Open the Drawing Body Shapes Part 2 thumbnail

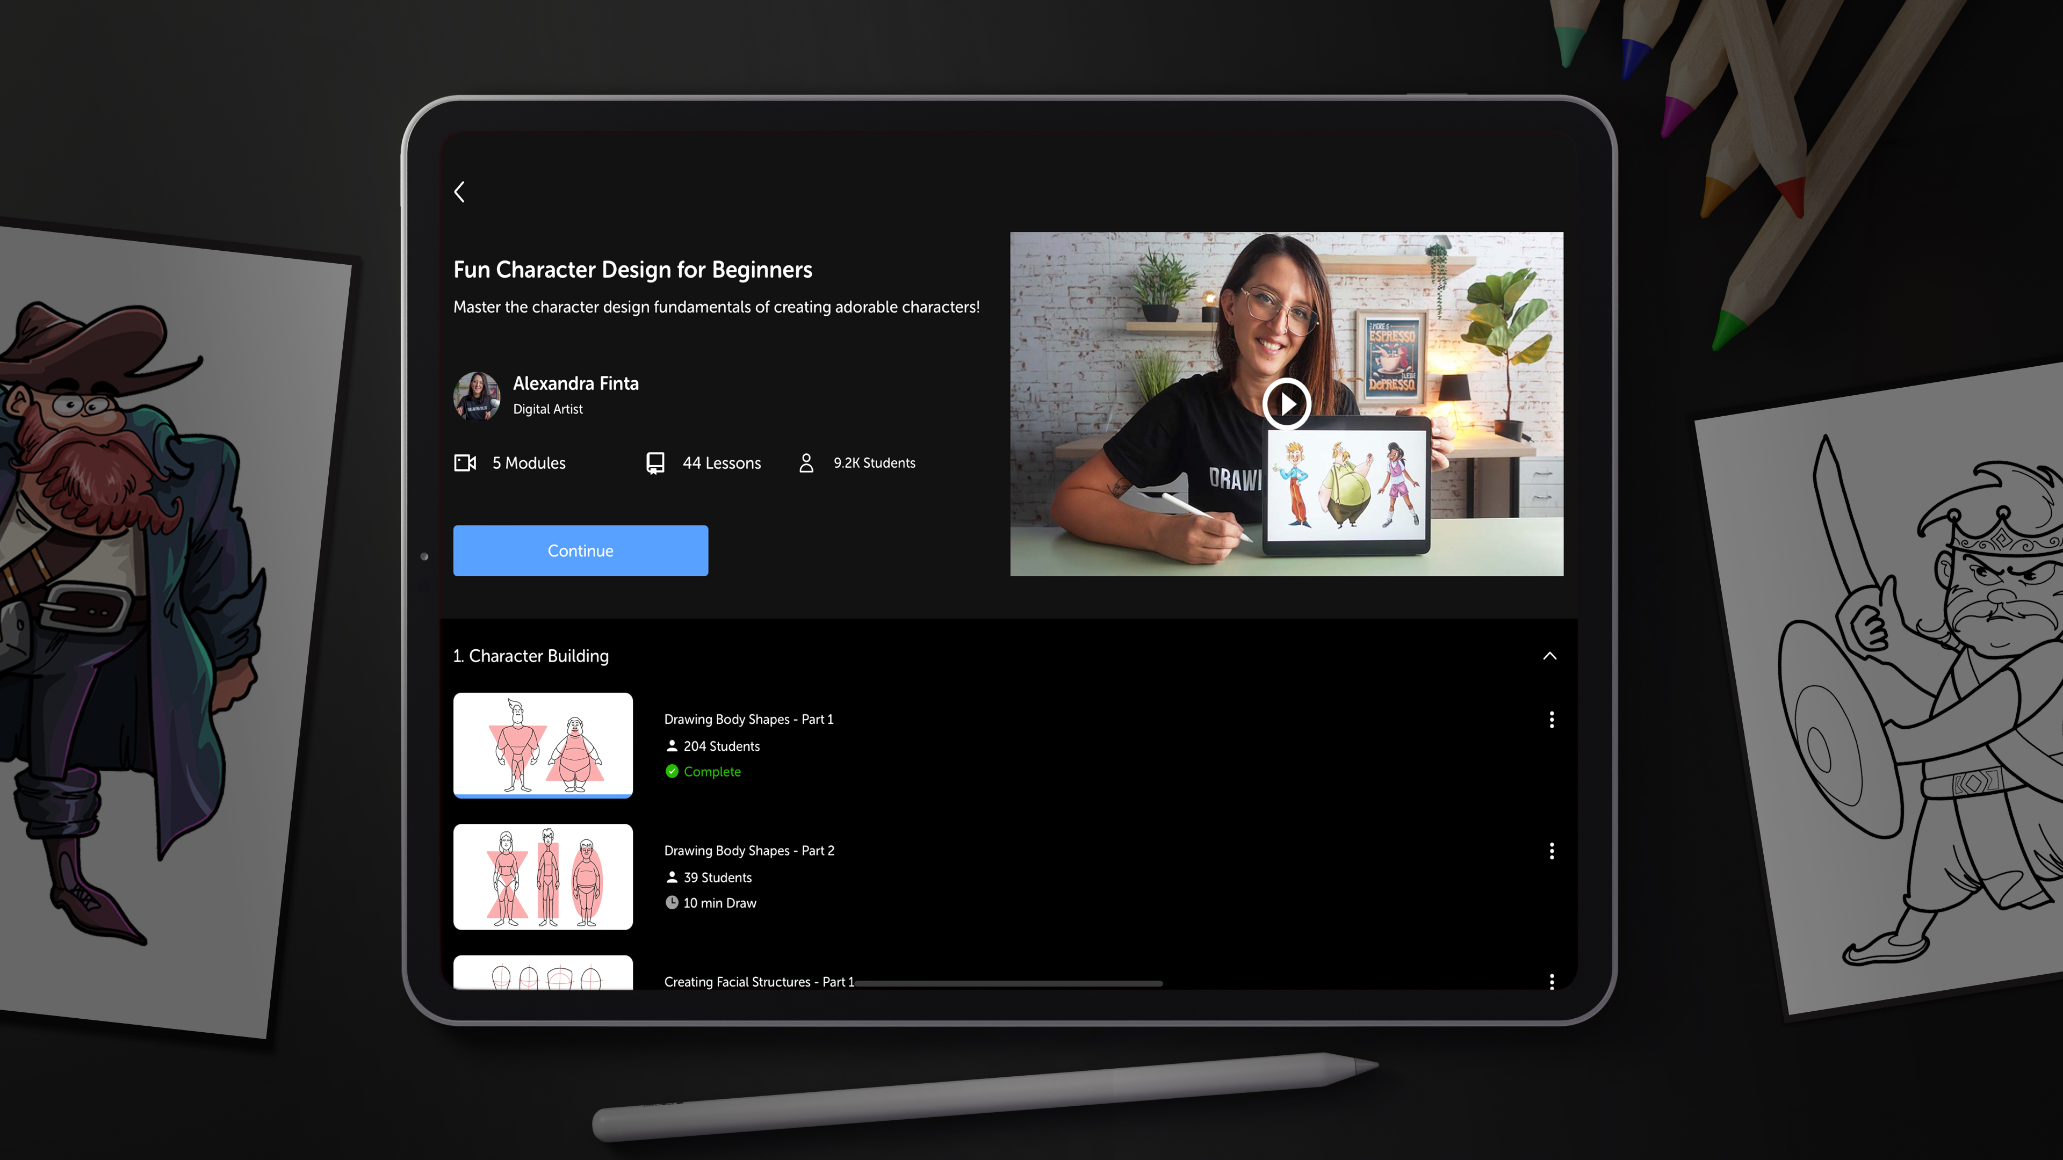543,876
